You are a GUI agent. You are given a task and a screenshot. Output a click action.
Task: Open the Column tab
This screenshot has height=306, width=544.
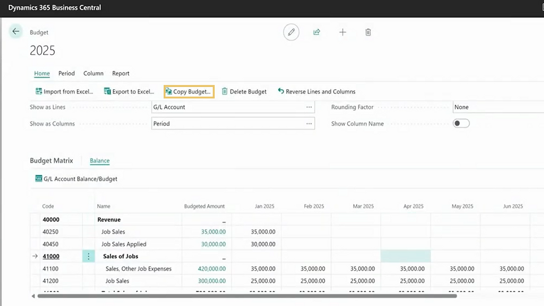click(93, 74)
